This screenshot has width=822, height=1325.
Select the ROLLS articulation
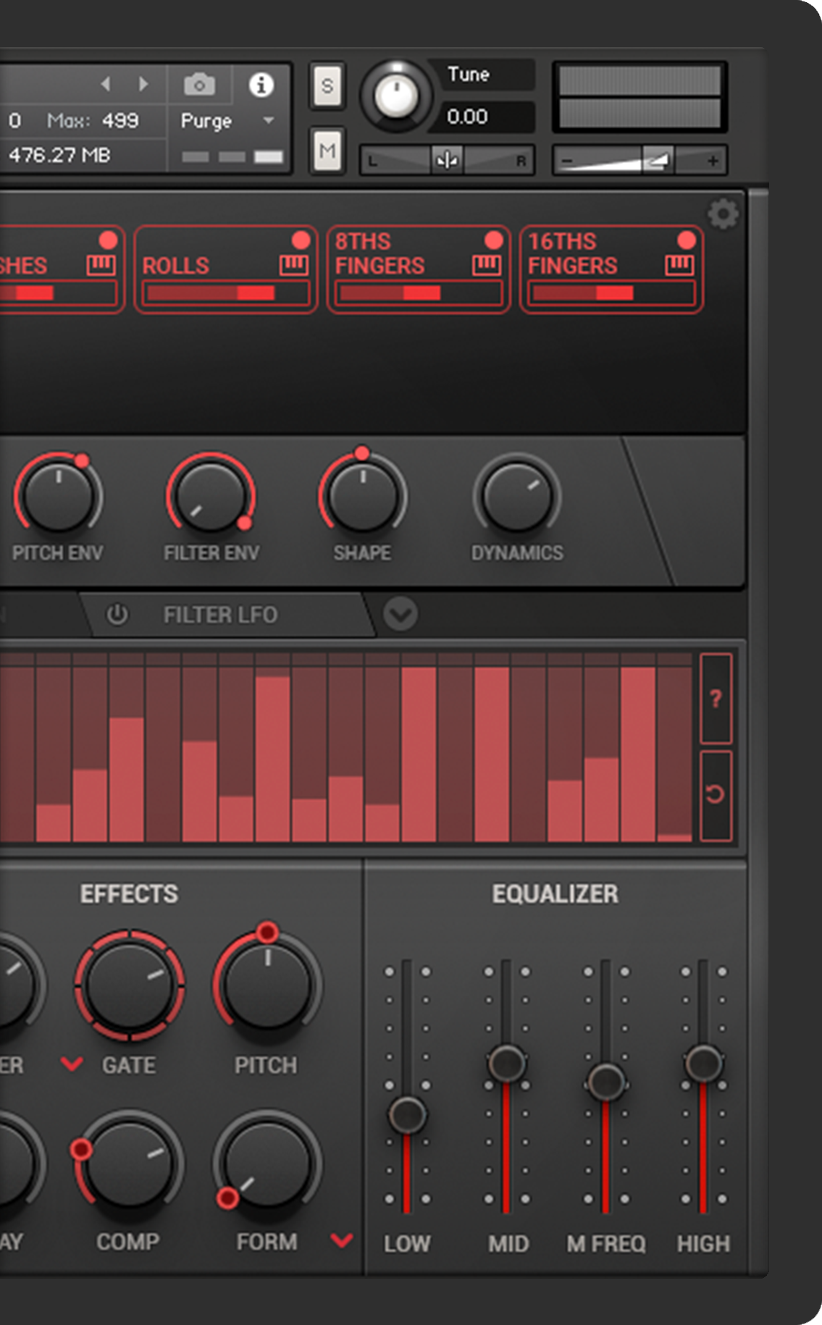[226, 269]
